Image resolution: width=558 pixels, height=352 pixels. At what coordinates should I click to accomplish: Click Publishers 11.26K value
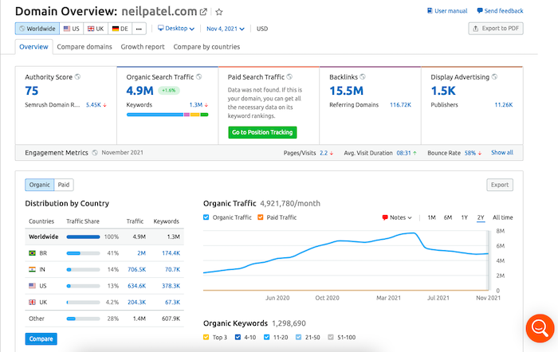pyautogui.click(x=504, y=105)
